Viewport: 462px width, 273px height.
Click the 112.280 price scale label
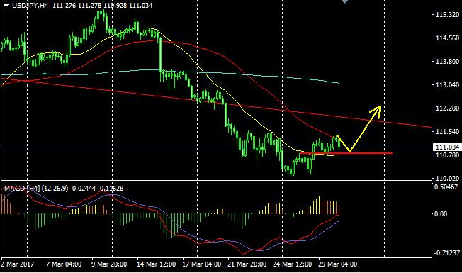(447, 108)
